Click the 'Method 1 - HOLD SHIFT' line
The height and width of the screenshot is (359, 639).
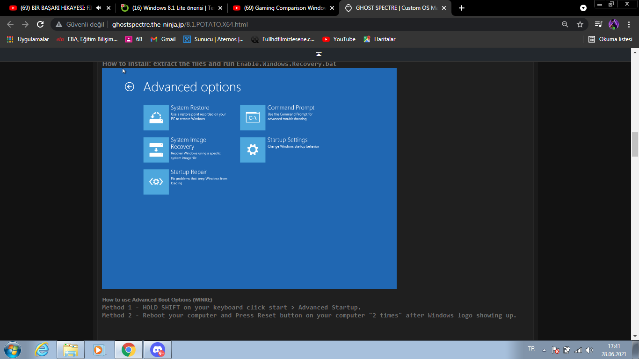point(232,308)
